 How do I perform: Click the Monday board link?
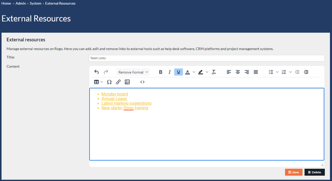point(114,94)
